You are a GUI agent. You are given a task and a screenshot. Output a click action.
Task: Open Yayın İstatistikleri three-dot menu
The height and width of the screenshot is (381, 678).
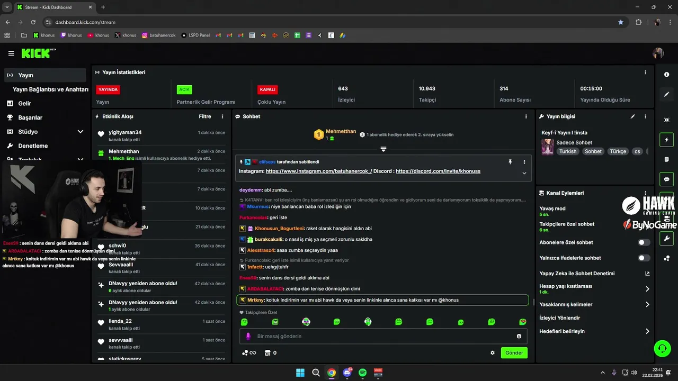tap(645, 72)
